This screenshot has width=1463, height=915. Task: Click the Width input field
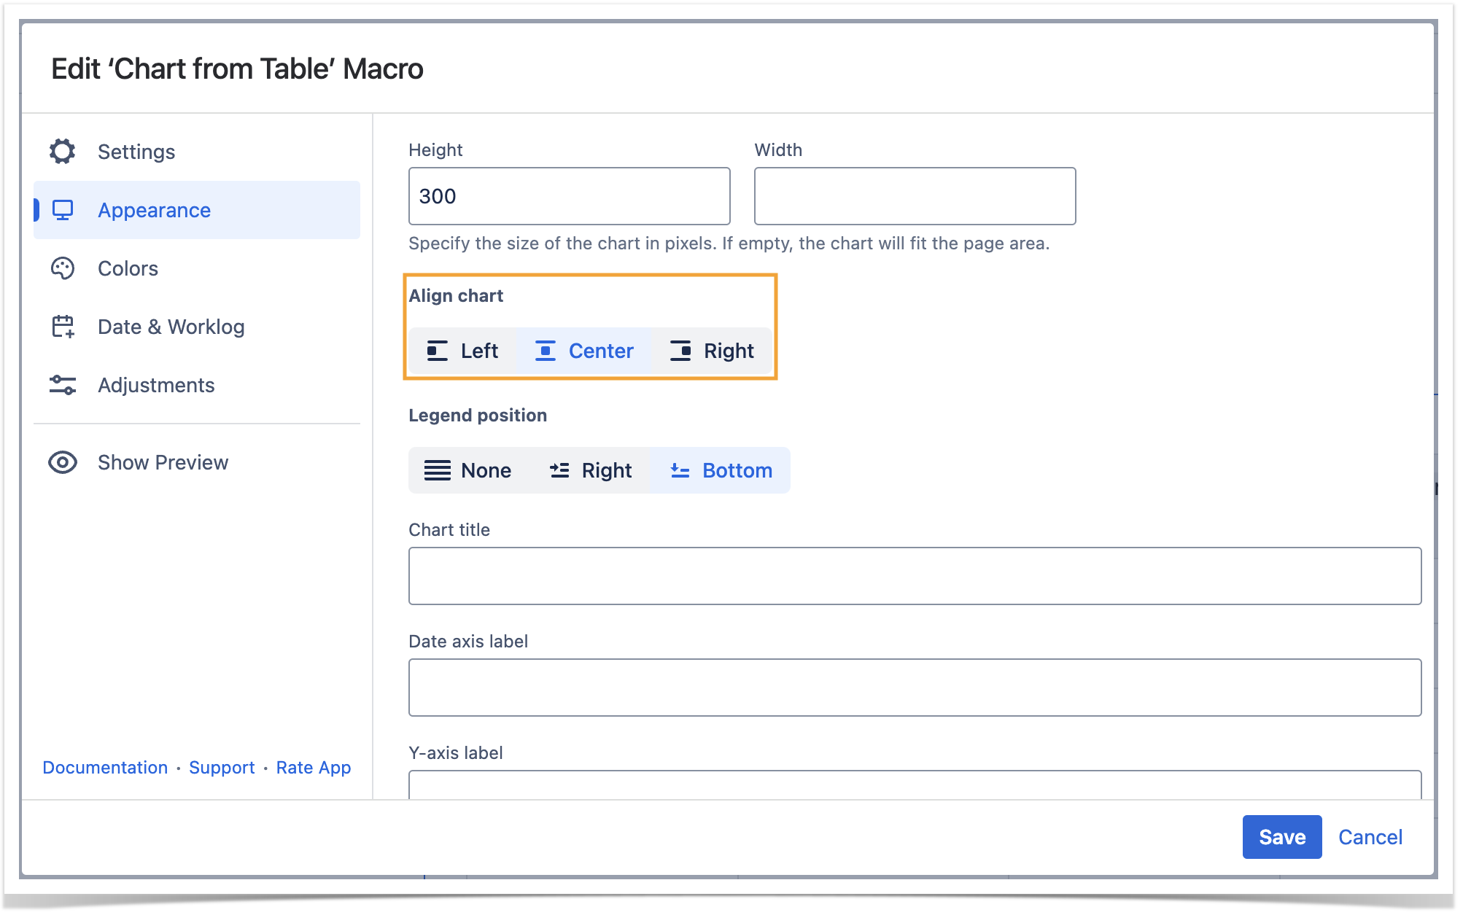tap(915, 196)
